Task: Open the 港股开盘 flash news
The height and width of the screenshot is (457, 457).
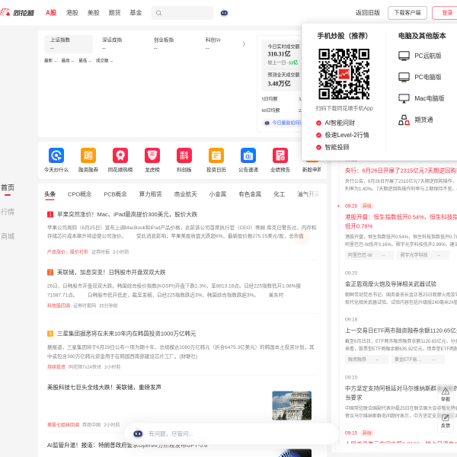Action: pyautogui.click(x=401, y=222)
